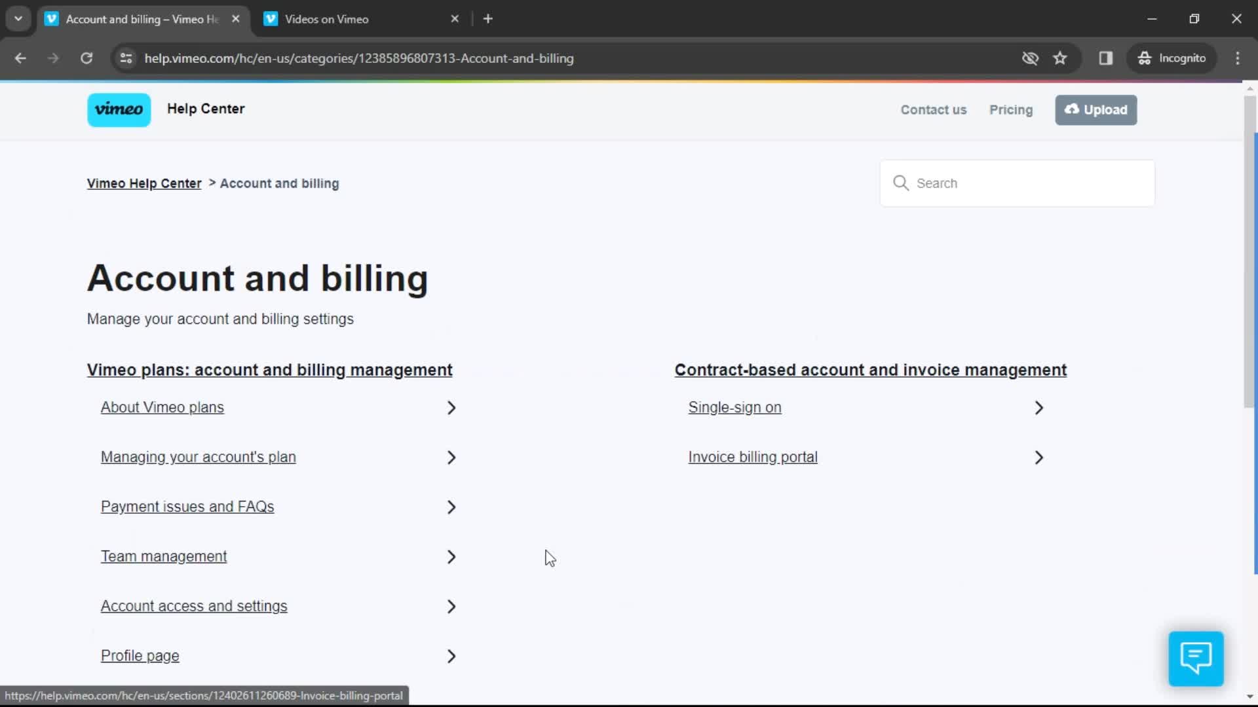Click the search magnifier icon
Screen dimensions: 1258x707
(x=901, y=183)
